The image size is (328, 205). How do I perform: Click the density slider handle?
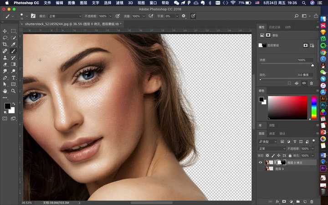pos(313,65)
